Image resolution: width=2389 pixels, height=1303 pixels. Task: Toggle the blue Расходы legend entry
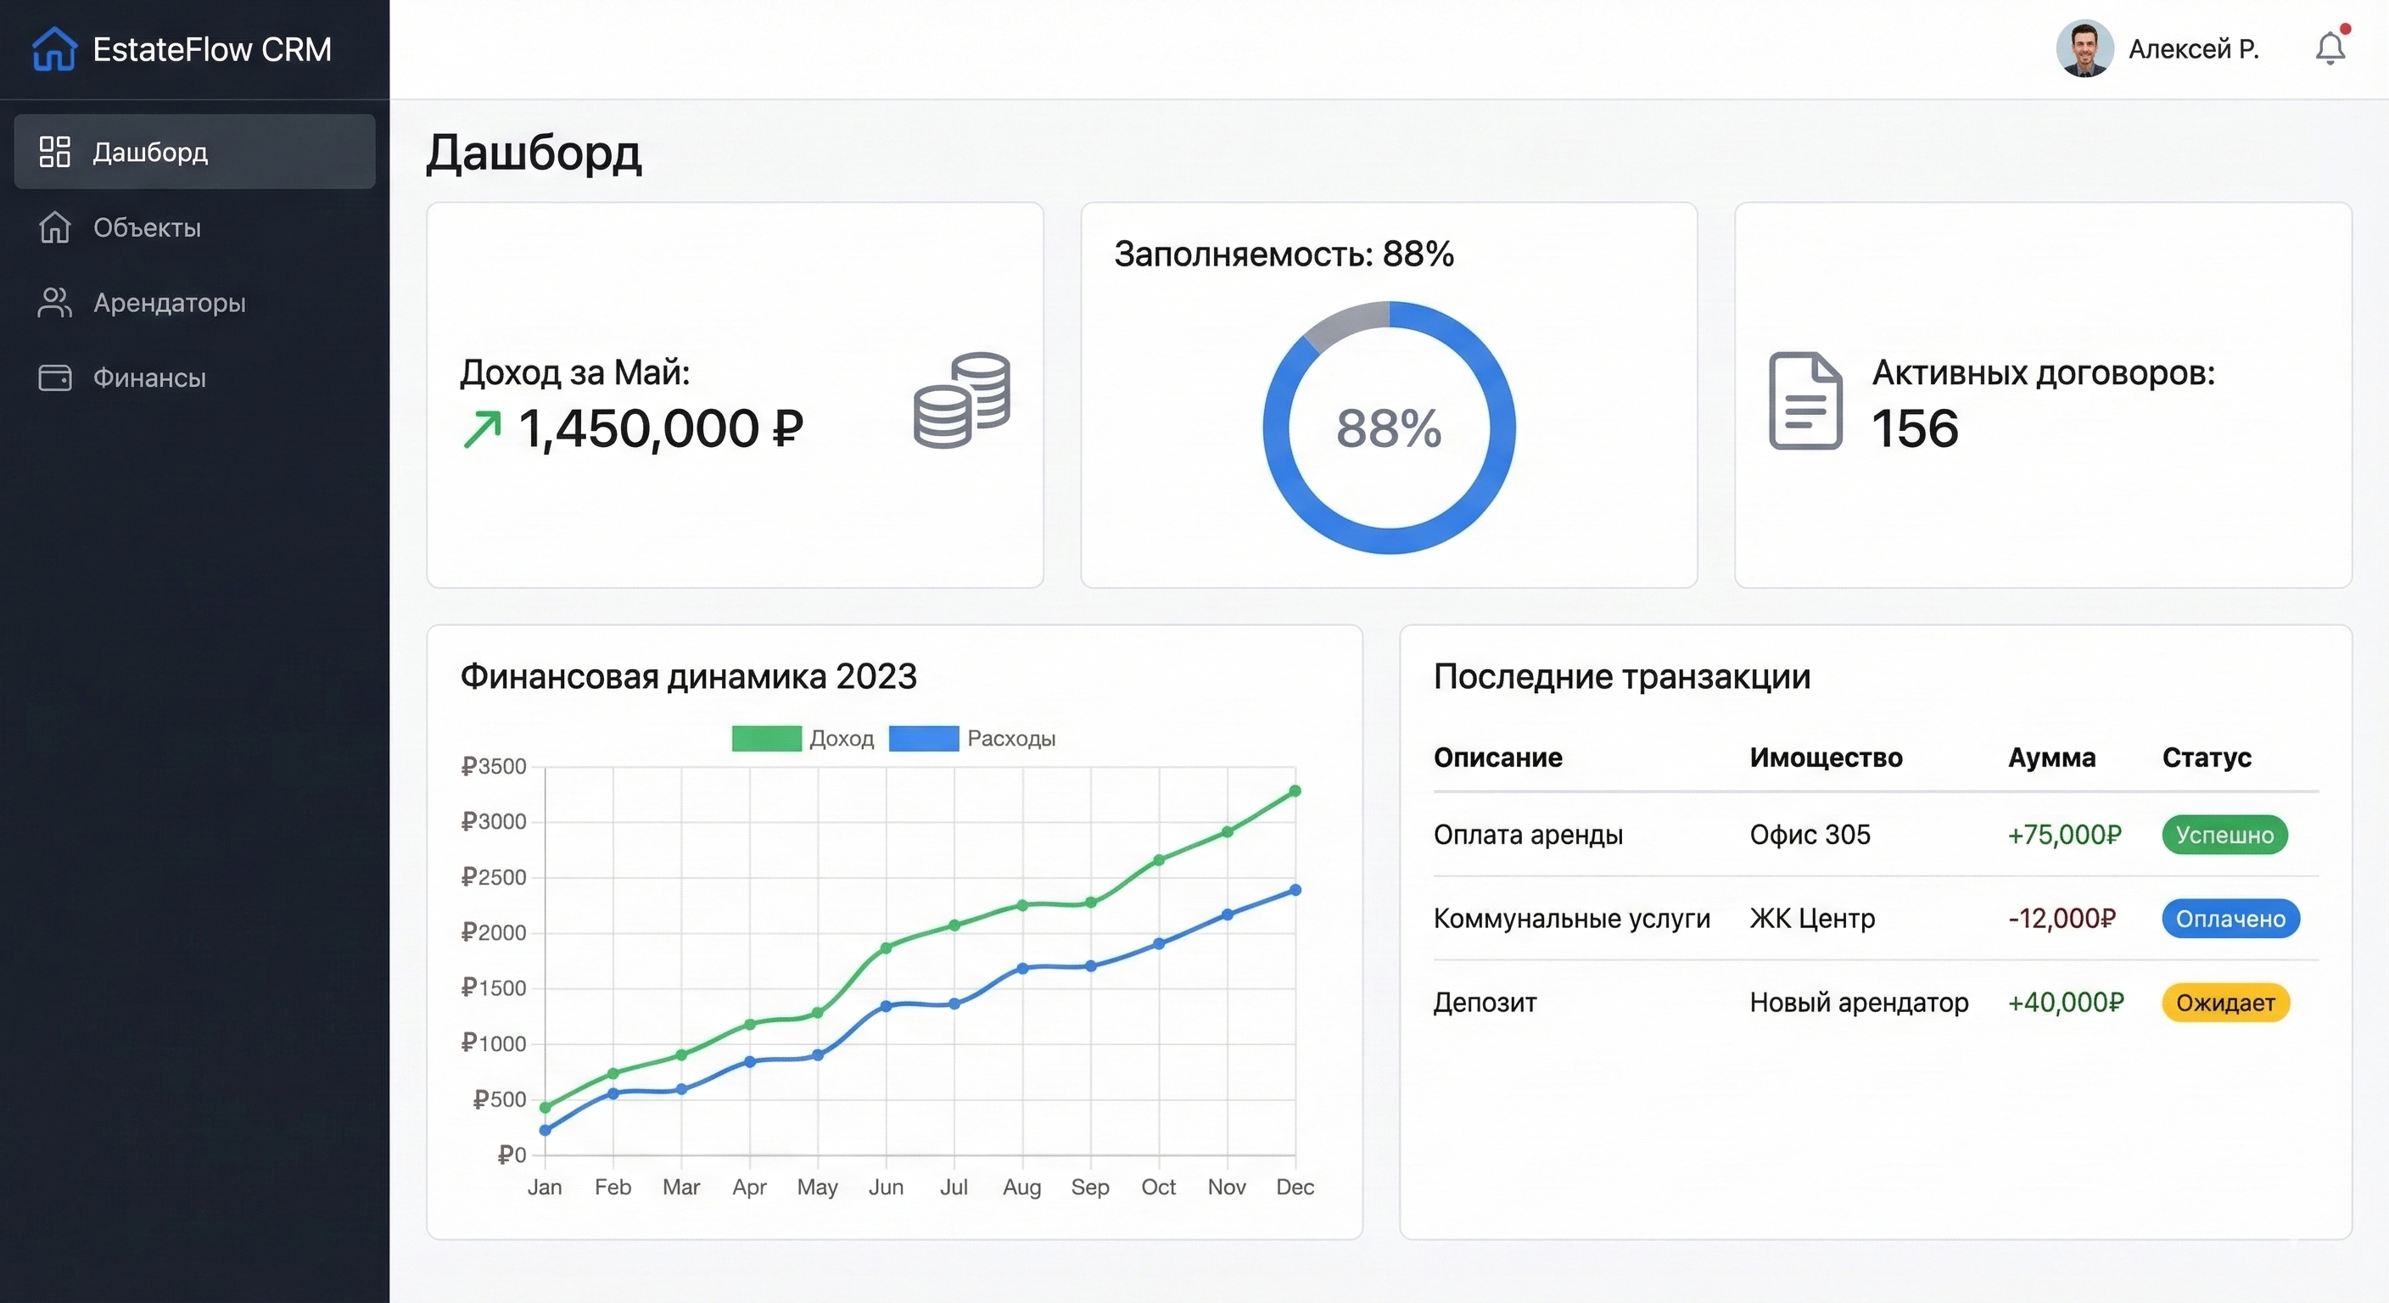point(973,739)
